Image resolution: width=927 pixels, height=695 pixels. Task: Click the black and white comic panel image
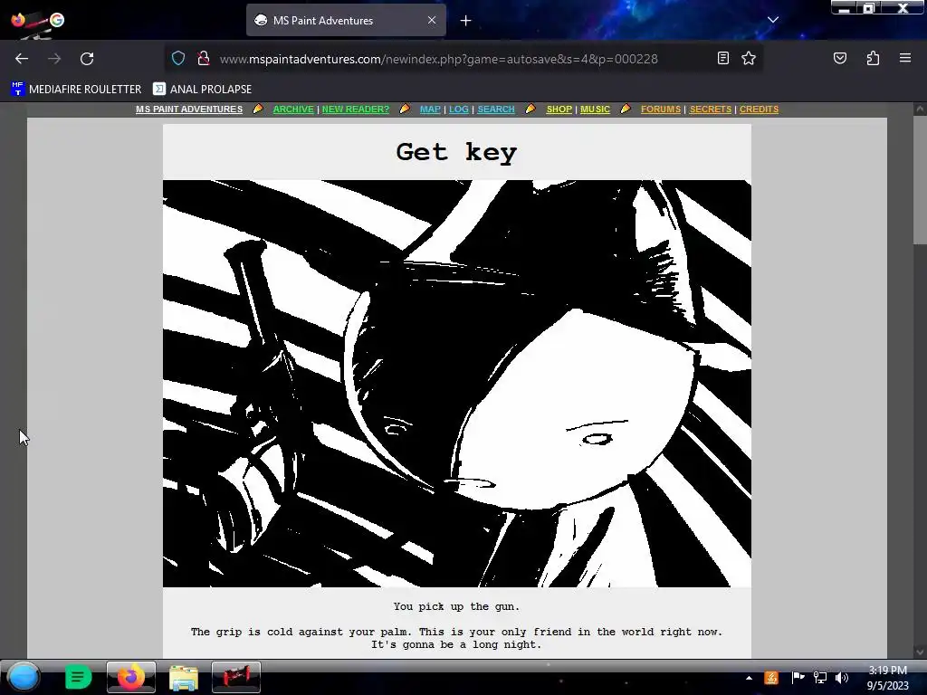(x=457, y=384)
